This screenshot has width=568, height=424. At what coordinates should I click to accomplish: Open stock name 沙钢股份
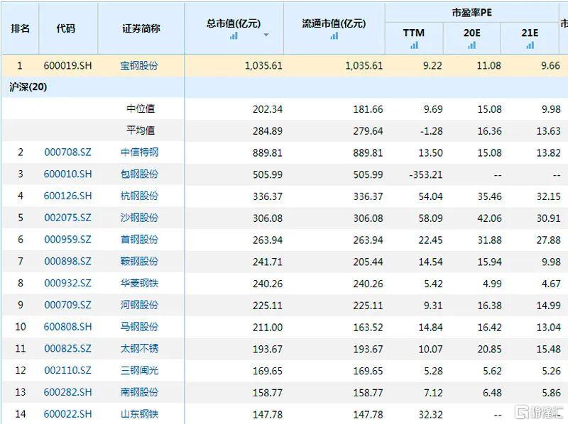tap(139, 218)
